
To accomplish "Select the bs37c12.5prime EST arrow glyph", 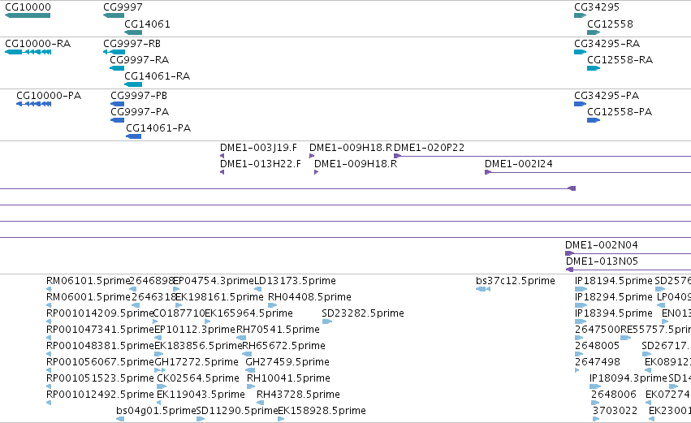I will pos(483,289).
